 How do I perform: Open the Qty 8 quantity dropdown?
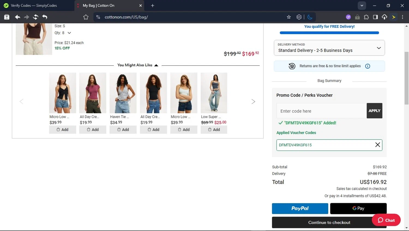point(63,33)
